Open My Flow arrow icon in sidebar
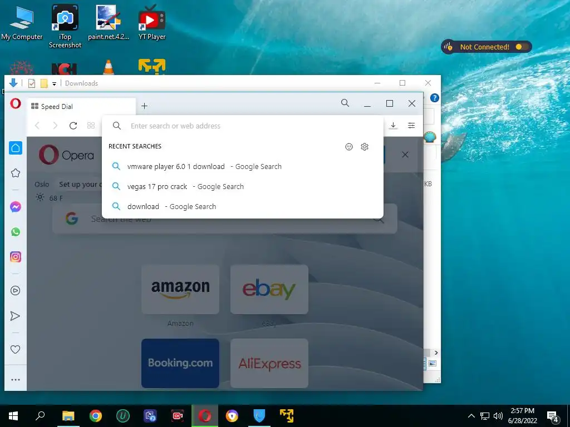This screenshot has width=570, height=427. click(x=15, y=316)
